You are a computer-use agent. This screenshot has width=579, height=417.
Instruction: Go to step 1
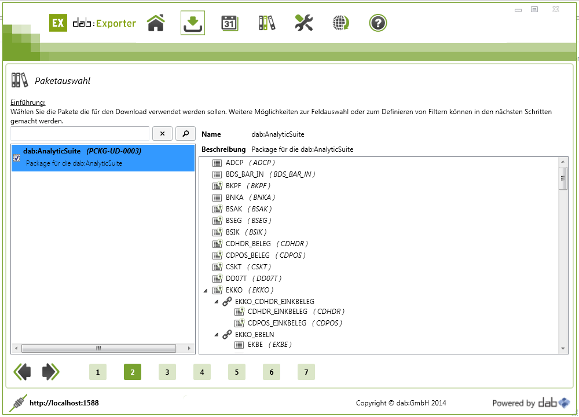pos(97,372)
